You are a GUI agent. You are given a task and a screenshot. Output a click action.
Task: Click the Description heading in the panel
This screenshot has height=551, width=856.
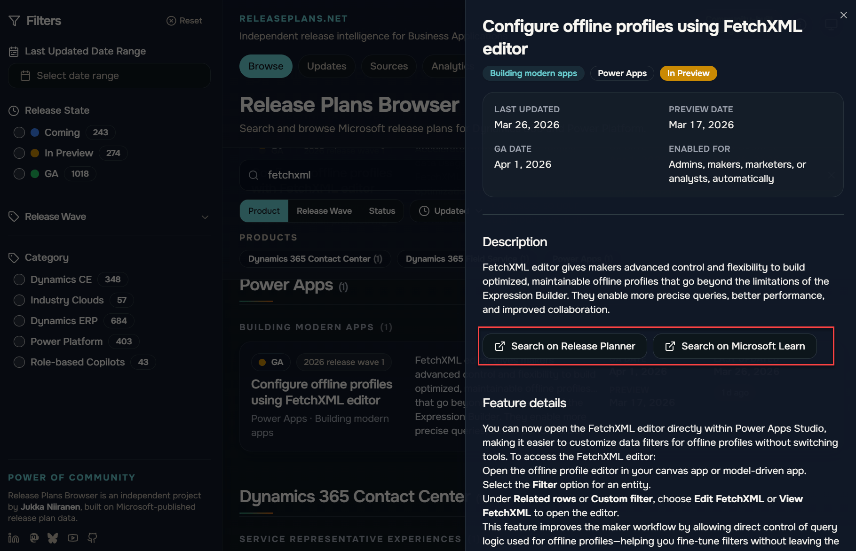pyautogui.click(x=515, y=242)
